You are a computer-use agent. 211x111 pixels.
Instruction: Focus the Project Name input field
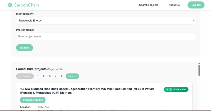105,36
